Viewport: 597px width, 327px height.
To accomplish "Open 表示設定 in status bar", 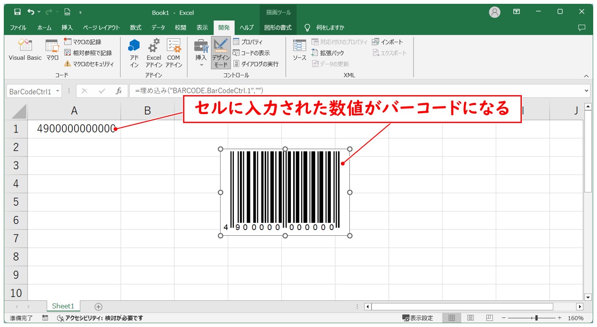I will click(417, 318).
